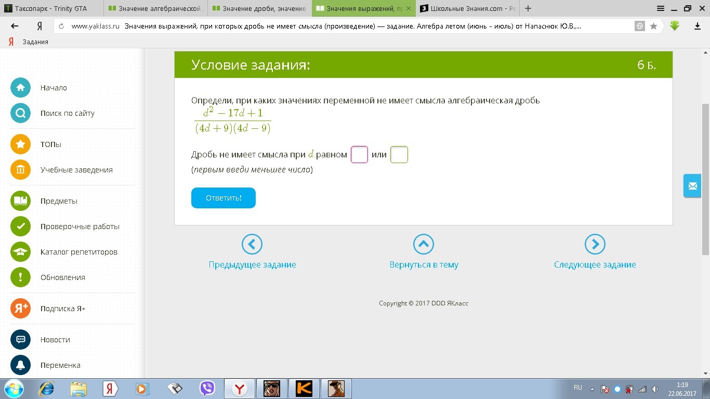Click the globe icon in address bar

tap(640, 26)
